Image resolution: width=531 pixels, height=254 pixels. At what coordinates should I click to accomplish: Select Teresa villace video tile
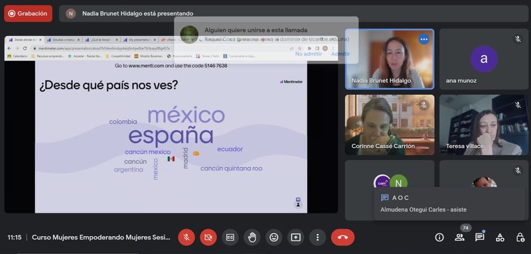[484, 125]
